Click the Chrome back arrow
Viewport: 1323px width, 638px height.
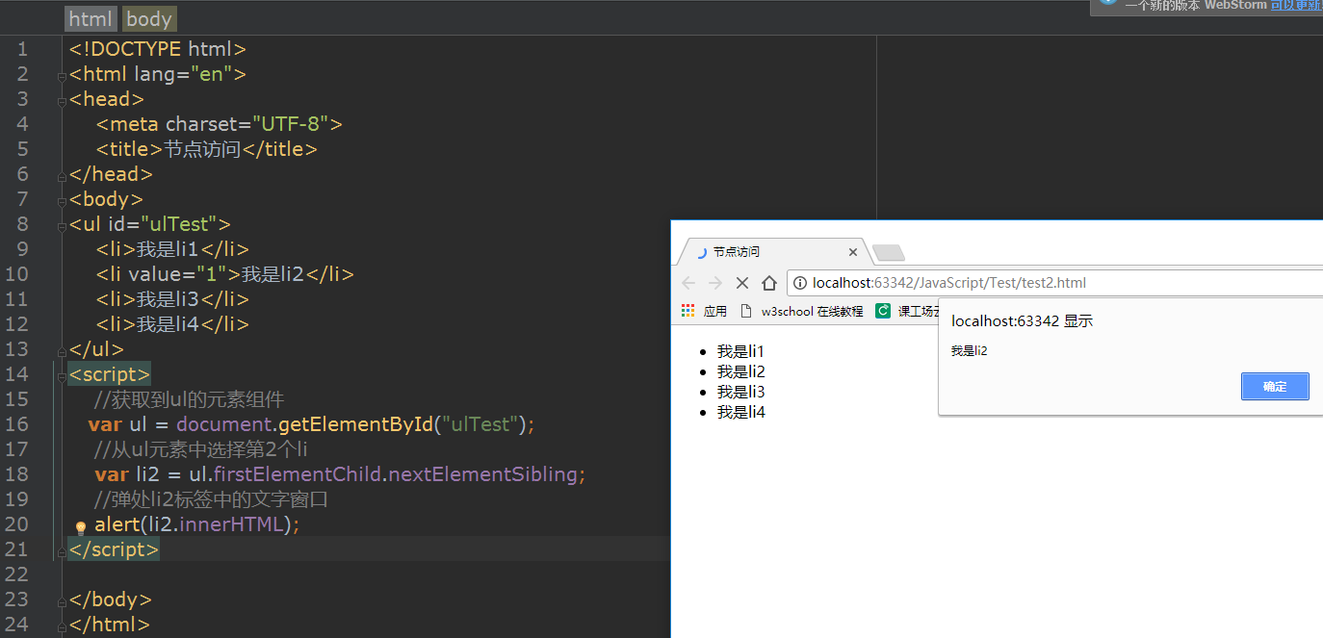[688, 283]
